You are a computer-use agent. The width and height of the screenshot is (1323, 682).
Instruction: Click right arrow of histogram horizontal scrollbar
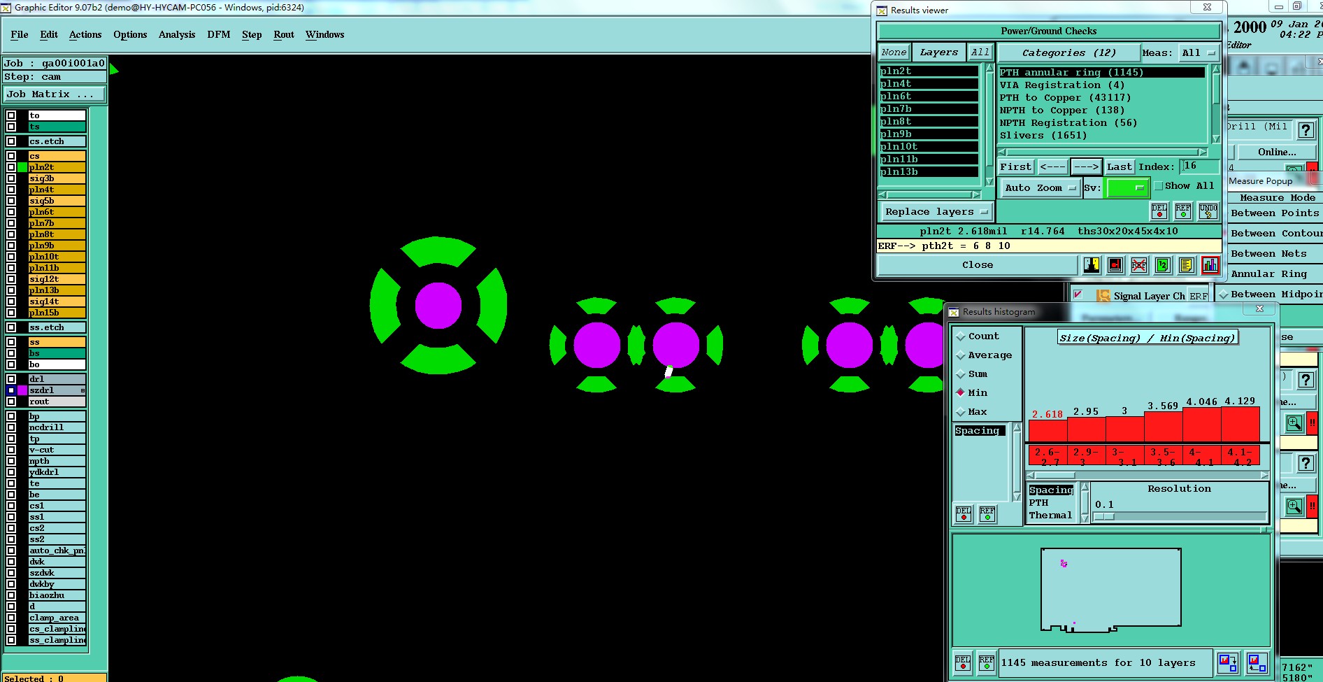1264,475
